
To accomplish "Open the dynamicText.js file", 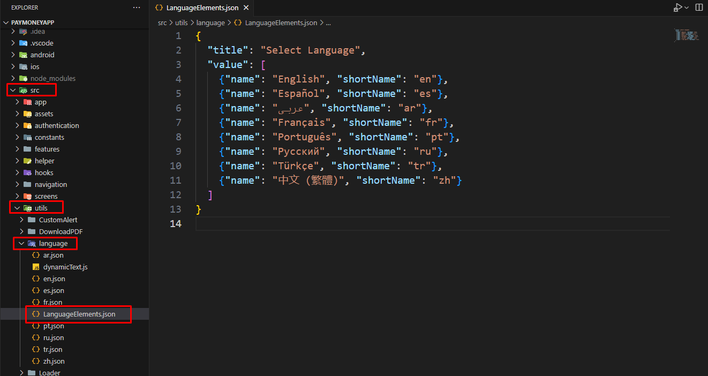I will tap(65, 267).
